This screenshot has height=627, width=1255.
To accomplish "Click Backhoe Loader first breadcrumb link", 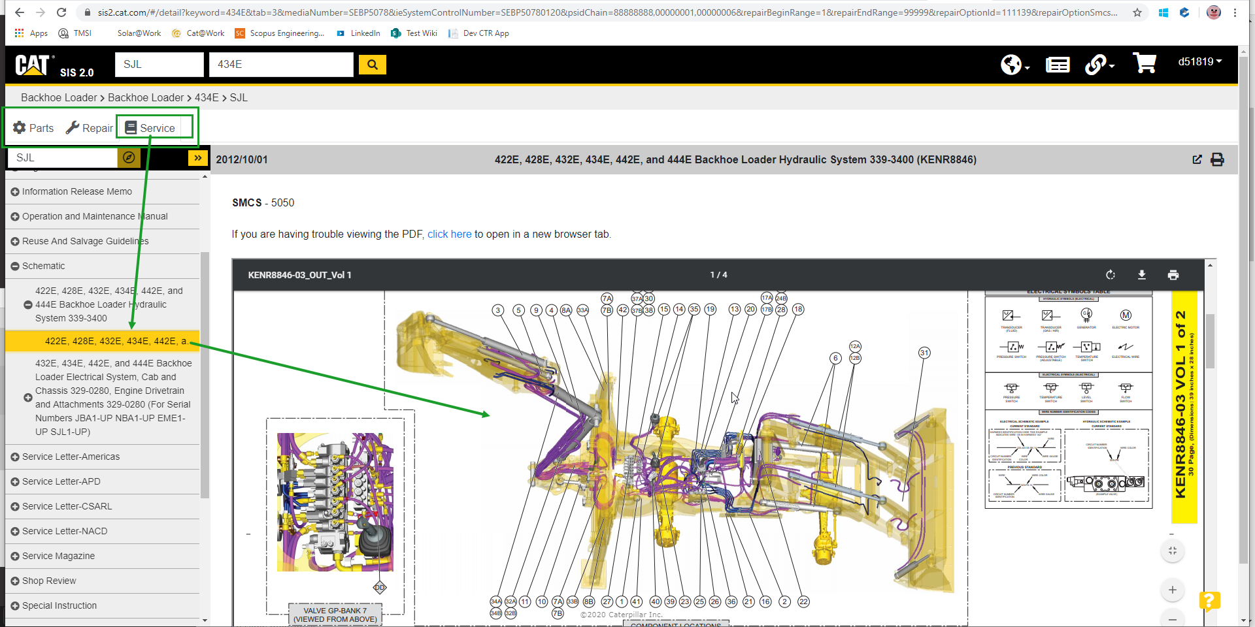I will 59,97.
